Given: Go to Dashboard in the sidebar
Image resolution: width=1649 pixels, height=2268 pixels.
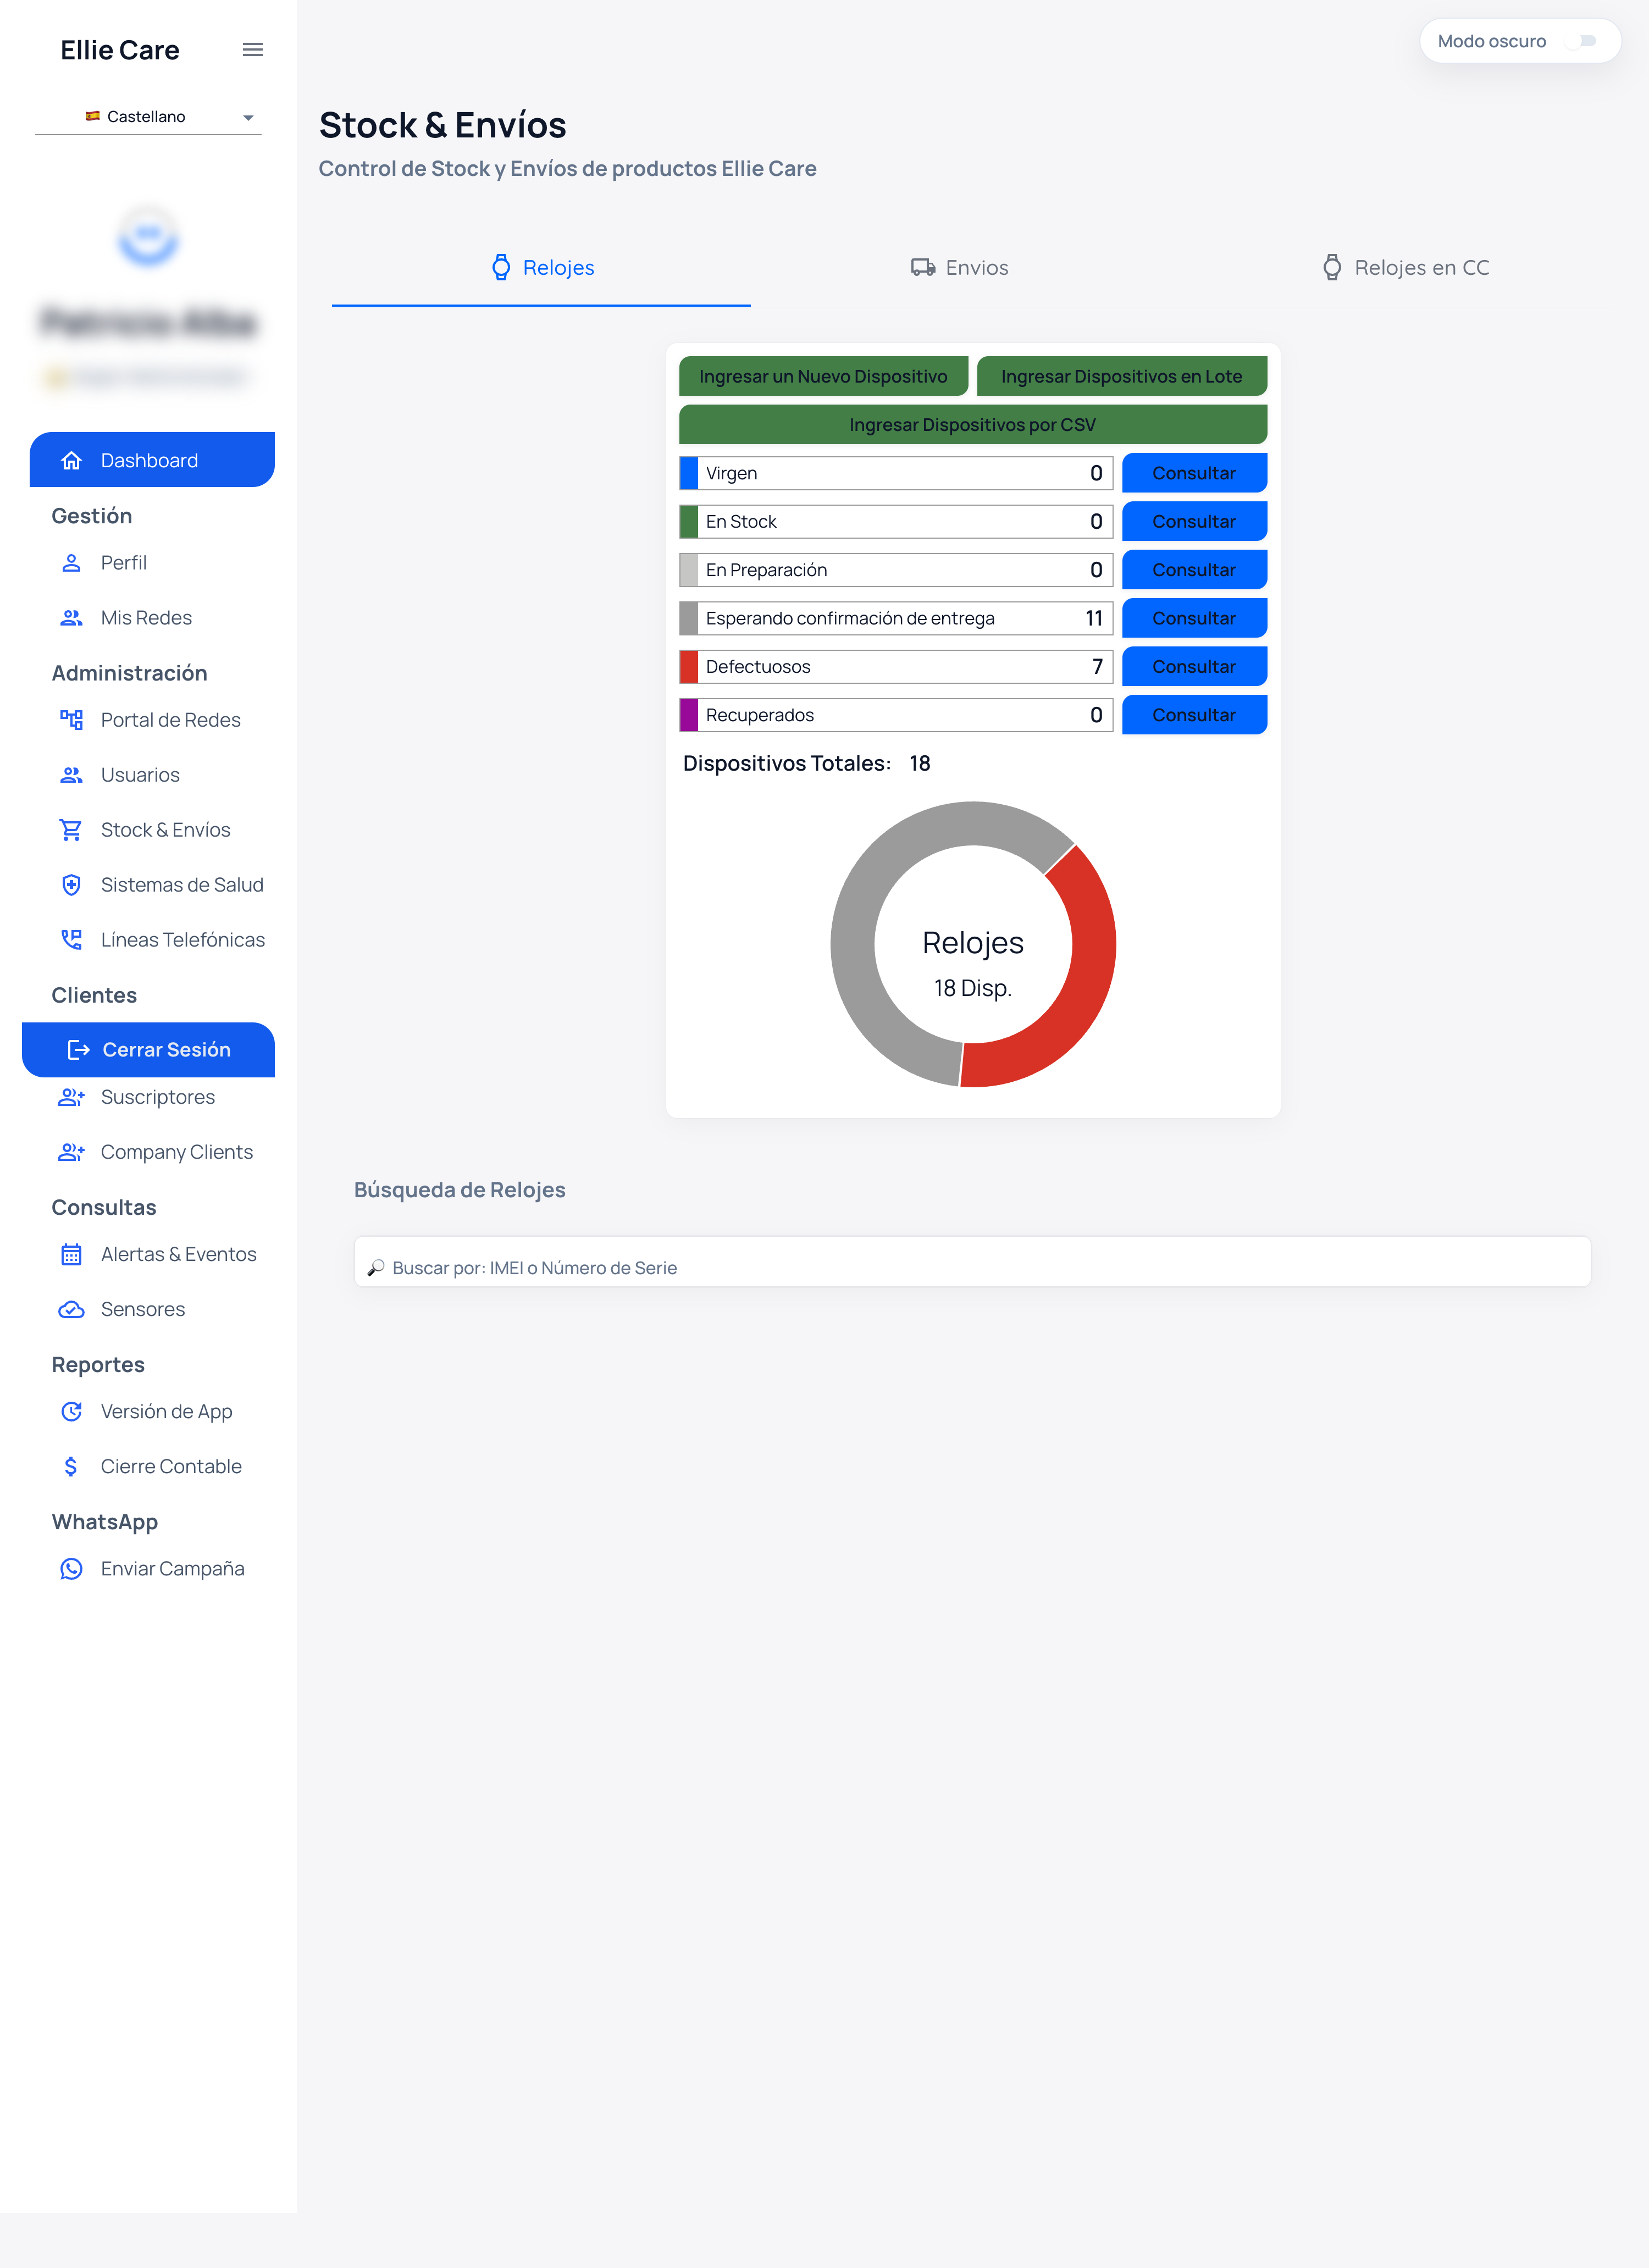Looking at the screenshot, I should pos(152,460).
